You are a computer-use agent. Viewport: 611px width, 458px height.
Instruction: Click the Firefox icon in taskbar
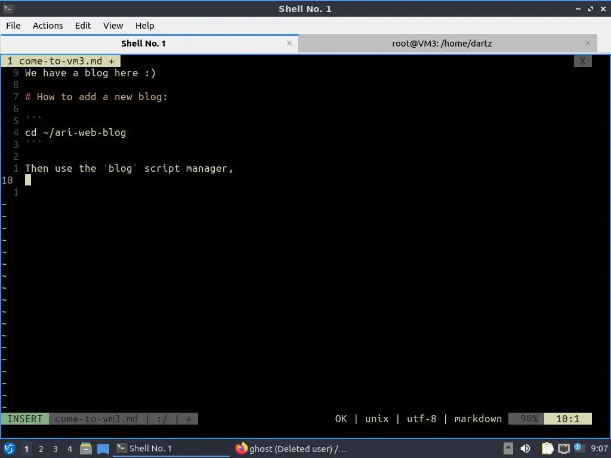point(242,448)
